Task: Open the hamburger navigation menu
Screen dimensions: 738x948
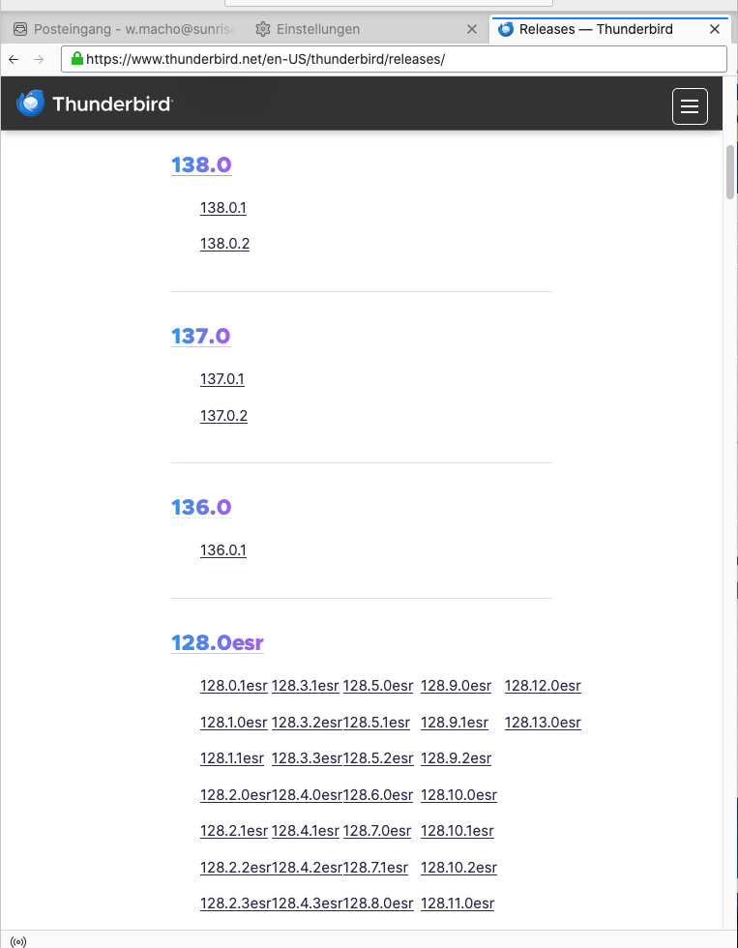Action: (x=690, y=106)
